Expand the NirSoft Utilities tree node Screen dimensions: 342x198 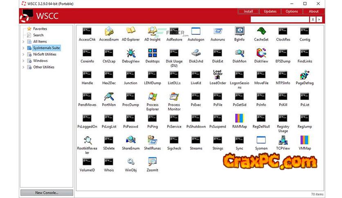(23, 54)
